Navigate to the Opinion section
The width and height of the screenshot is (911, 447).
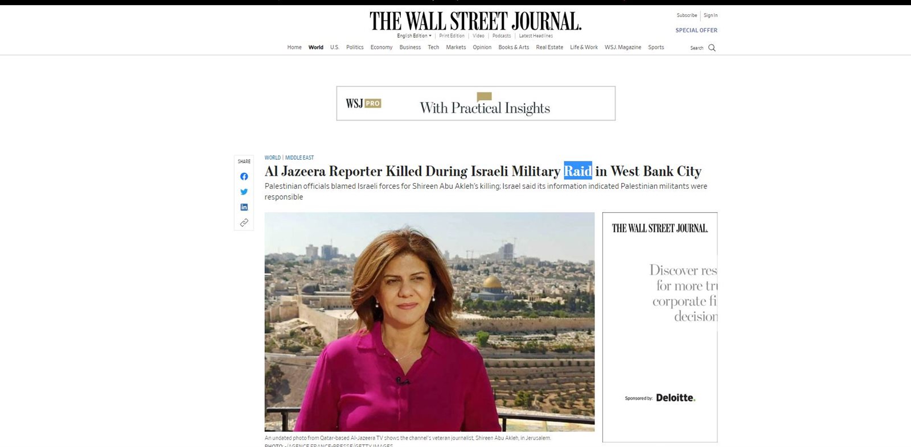pos(482,47)
